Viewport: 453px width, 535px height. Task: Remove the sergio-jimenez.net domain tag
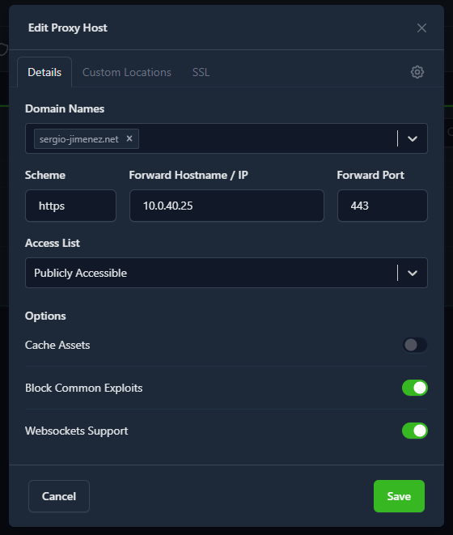click(x=129, y=138)
